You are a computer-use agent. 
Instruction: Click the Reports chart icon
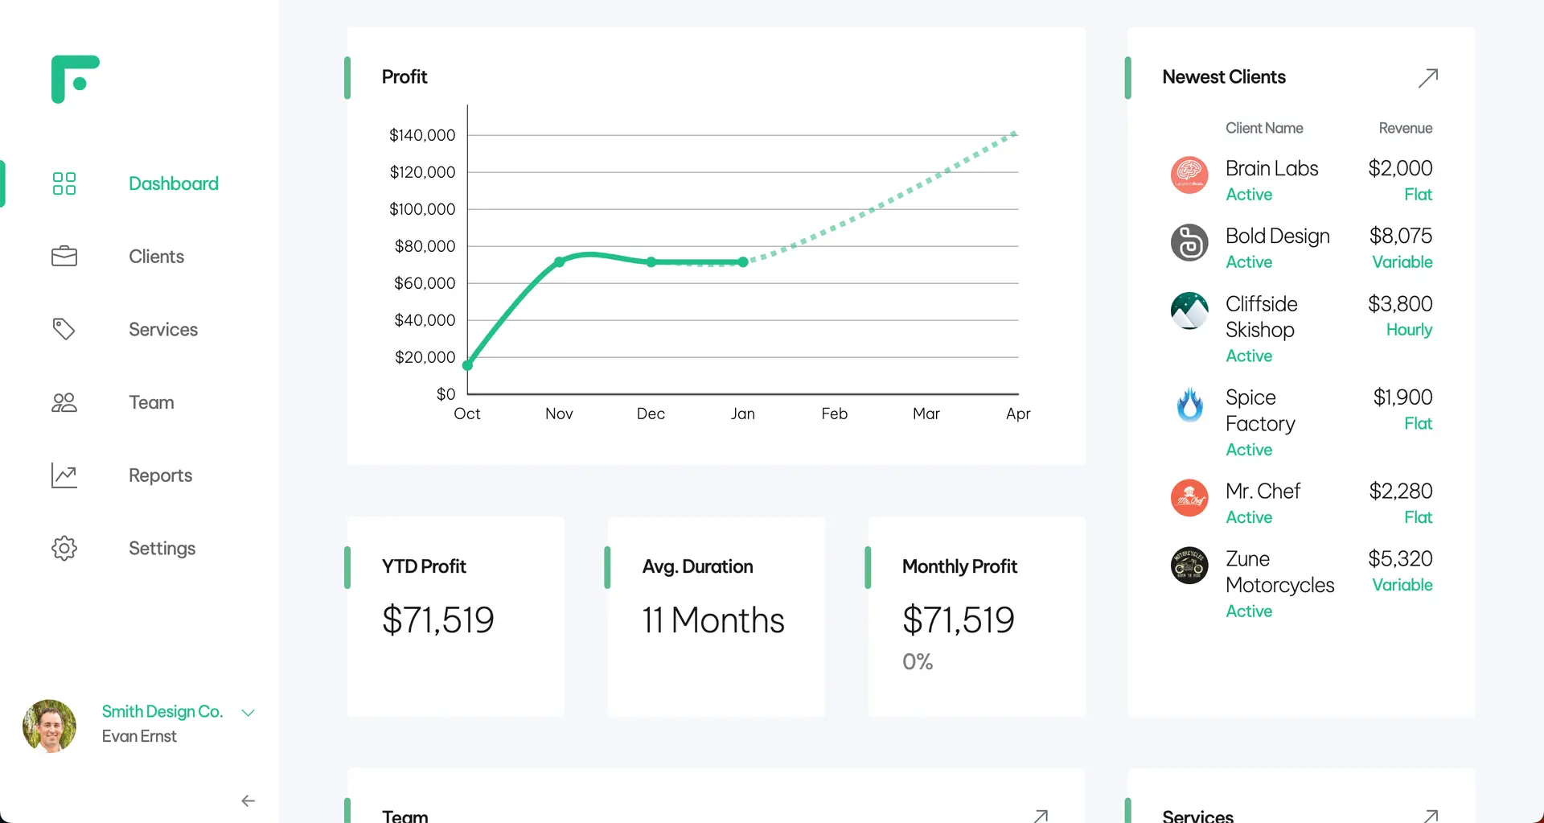click(x=64, y=475)
